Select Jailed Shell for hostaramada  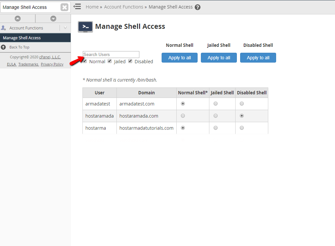point(216,116)
